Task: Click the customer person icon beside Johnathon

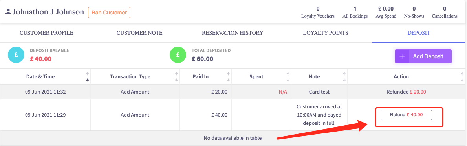Action: 8,12
